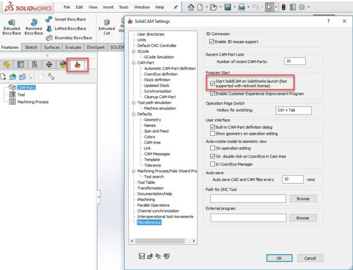This screenshot has width=353, height=270.
Task: Switch to the Sketch tab
Action: tap(31, 47)
